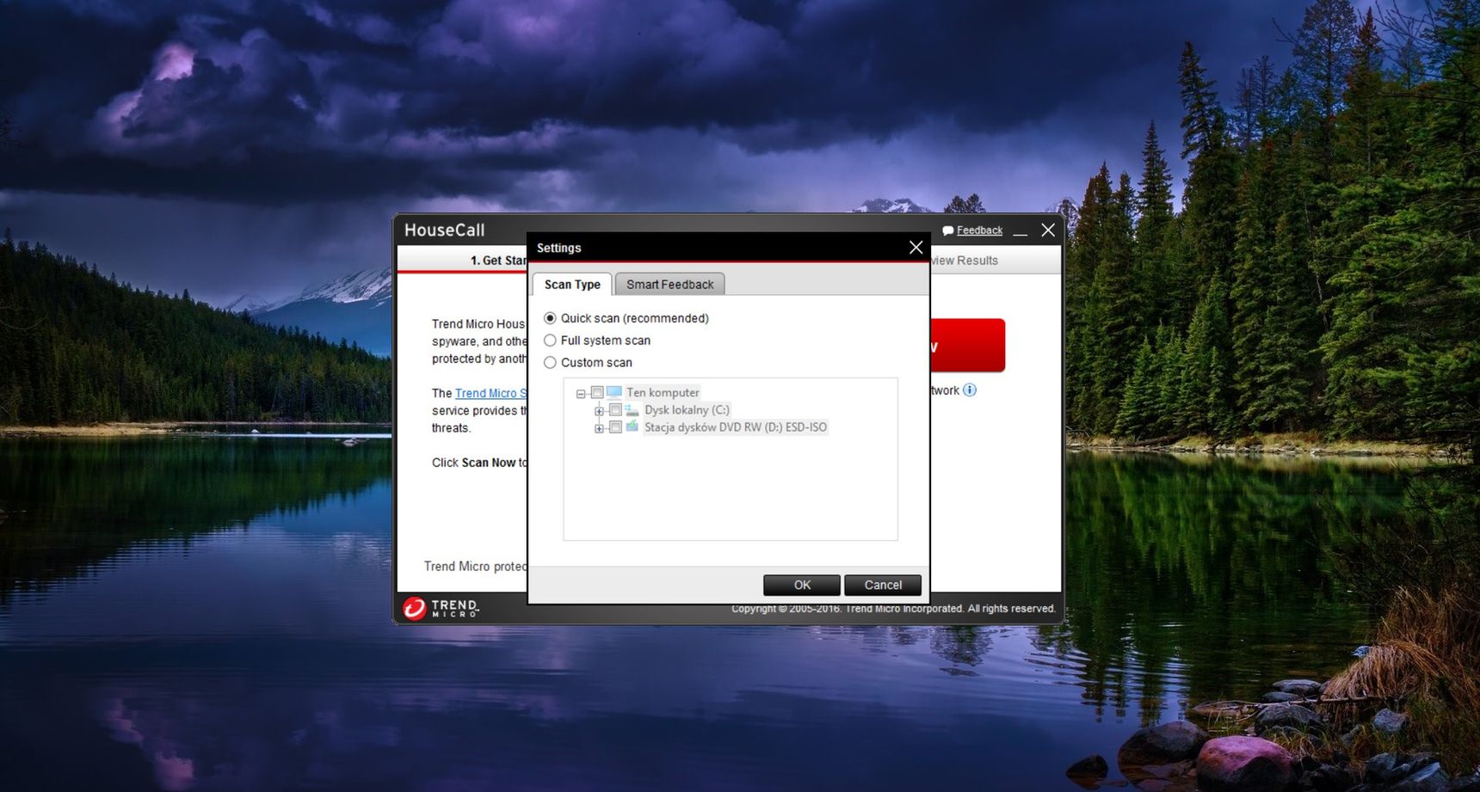The height and width of the screenshot is (792, 1480).
Task: Open the Scan Type tab
Action: tap(572, 285)
